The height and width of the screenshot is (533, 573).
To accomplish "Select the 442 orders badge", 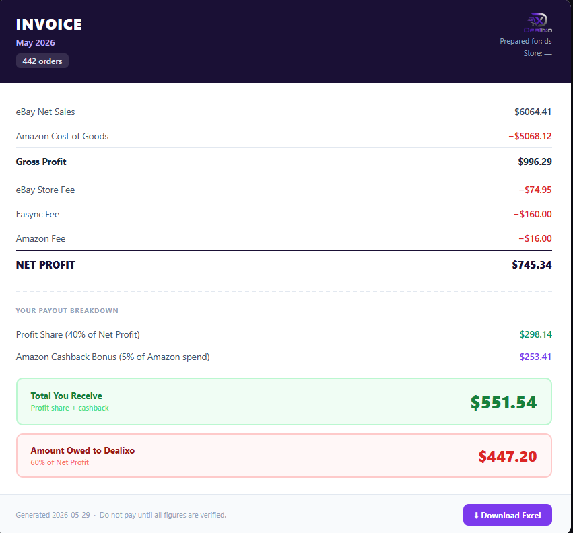I will 42,61.
